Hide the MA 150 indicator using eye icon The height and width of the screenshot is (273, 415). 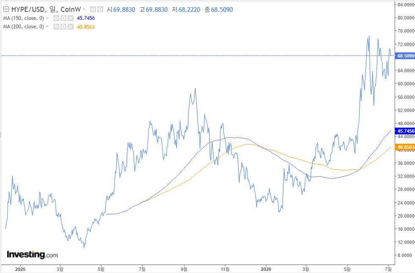pos(56,18)
